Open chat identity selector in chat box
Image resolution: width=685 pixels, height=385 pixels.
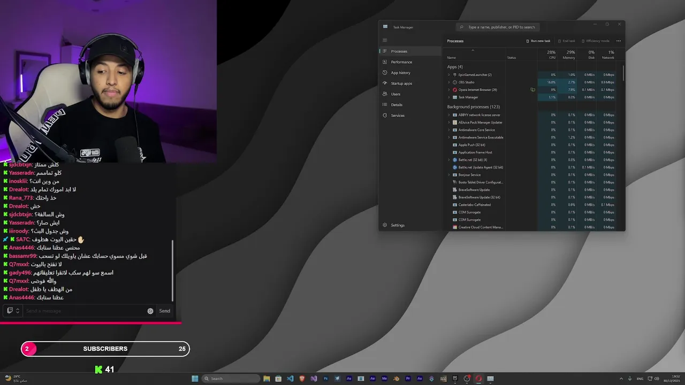click(13, 311)
